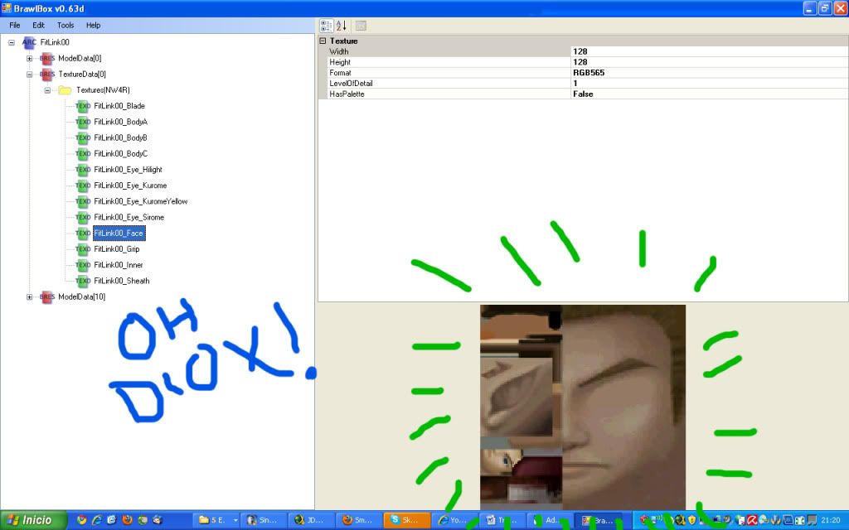
Task: Click the TEX0 icon beside FitLink00_Sheath
Action: click(83, 281)
